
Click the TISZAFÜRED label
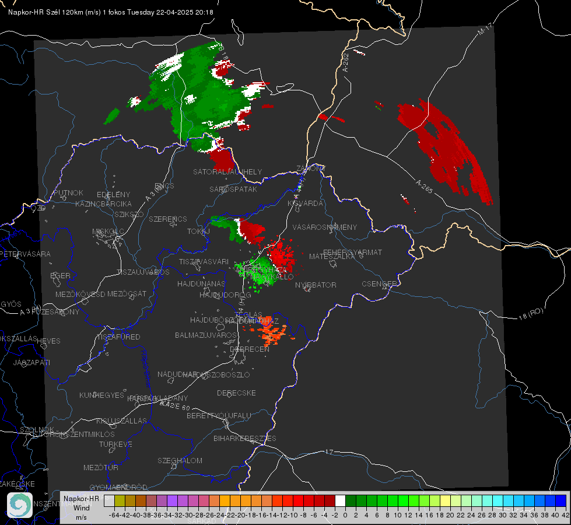[x=118, y=337]
